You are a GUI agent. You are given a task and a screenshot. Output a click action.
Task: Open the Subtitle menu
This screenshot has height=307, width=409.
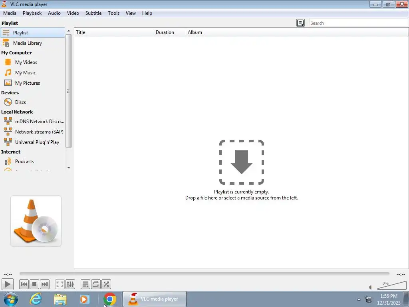(x=93, y=13)
